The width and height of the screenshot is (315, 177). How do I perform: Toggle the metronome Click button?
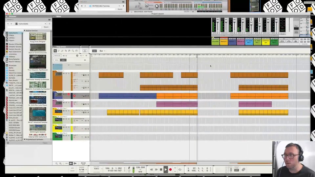[x=129, y=168]
